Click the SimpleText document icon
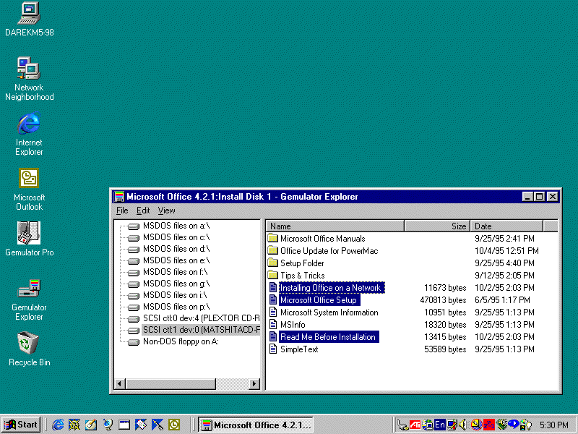Image resolution: width=578 pixels, height=434 pixels. 273,349
